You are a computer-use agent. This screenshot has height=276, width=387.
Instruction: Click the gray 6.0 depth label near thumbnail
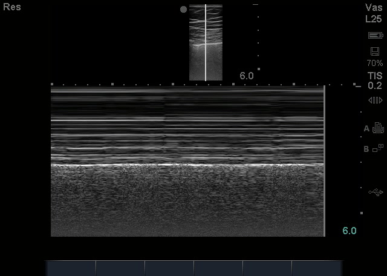[x=247, y=76]
